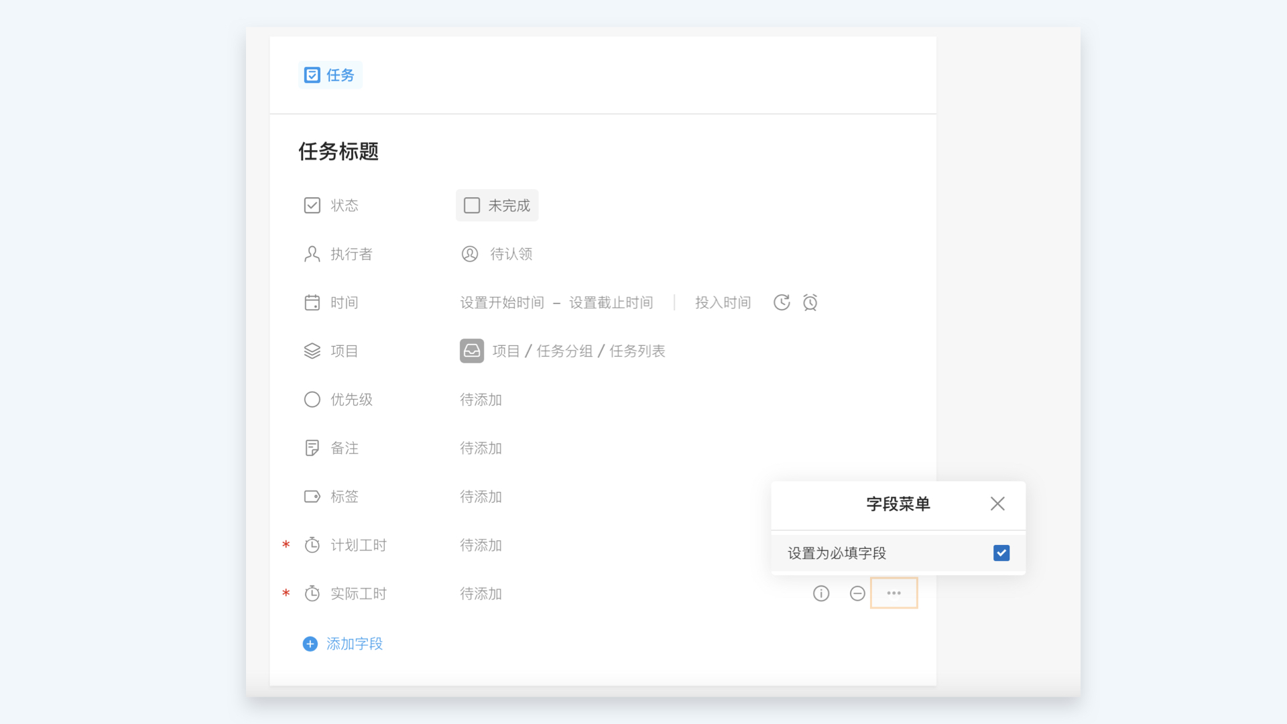The image size is (1287, 724).
Task: Click the assignee avatar icon beside 待认领
Action: click(470, 254)
